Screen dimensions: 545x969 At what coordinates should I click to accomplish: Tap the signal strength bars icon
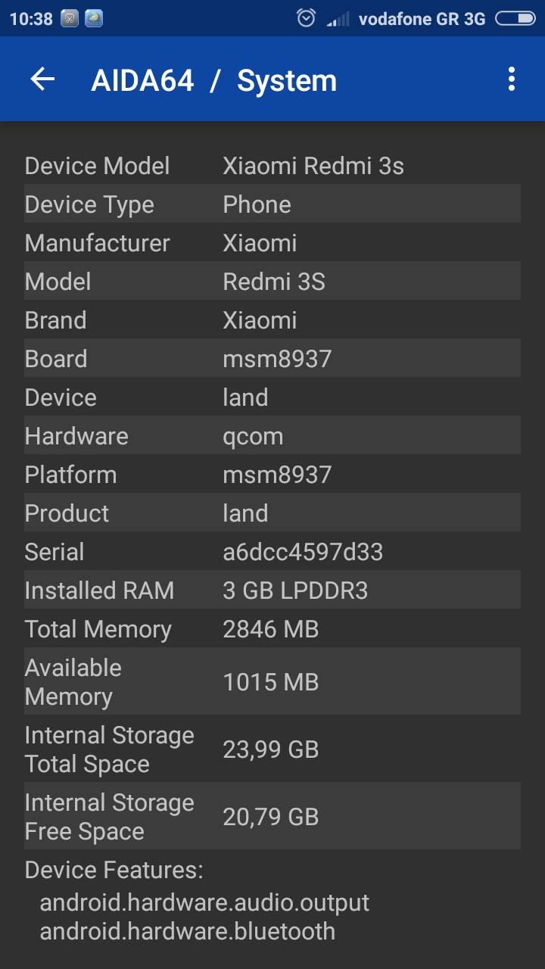tap(338, 19)
